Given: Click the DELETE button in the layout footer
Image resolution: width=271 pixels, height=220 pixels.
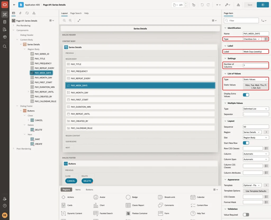Looking at the screenshot, I should coord(87,181).
